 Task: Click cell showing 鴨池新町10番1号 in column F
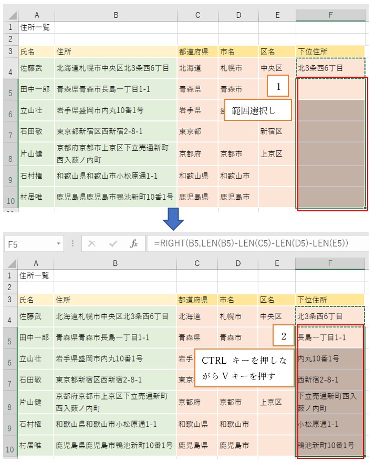tap(330, 446)
